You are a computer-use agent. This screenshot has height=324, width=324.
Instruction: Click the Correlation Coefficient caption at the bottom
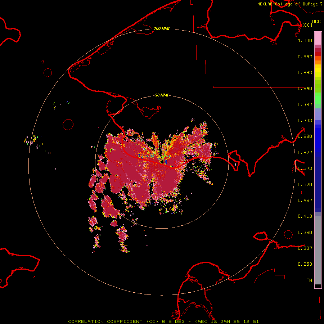tap(163, 321)
